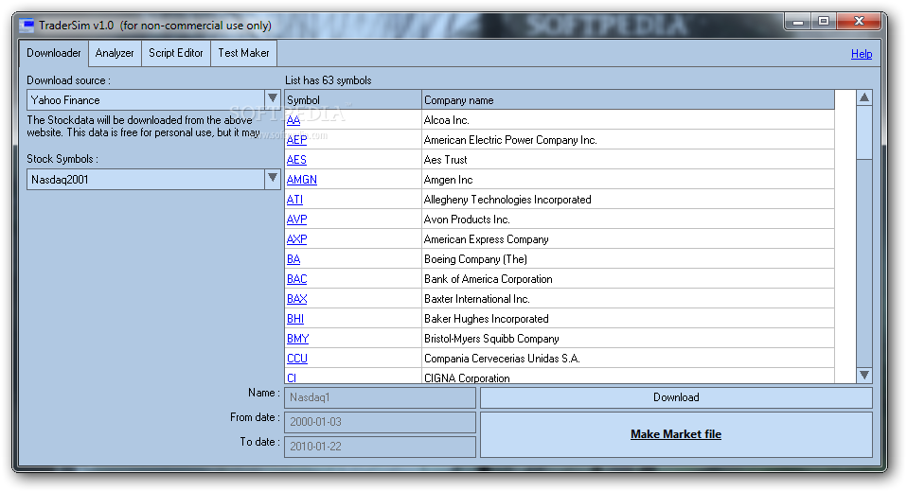Select Bristol-Myers Squibb Company cell
Viewport: 907px width, 492px height.
[629, 339]
